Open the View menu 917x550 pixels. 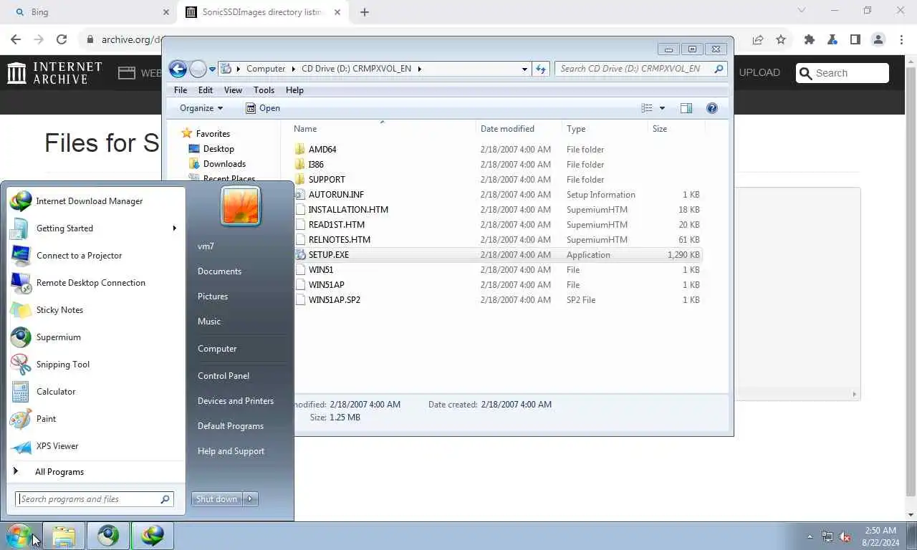233,90
